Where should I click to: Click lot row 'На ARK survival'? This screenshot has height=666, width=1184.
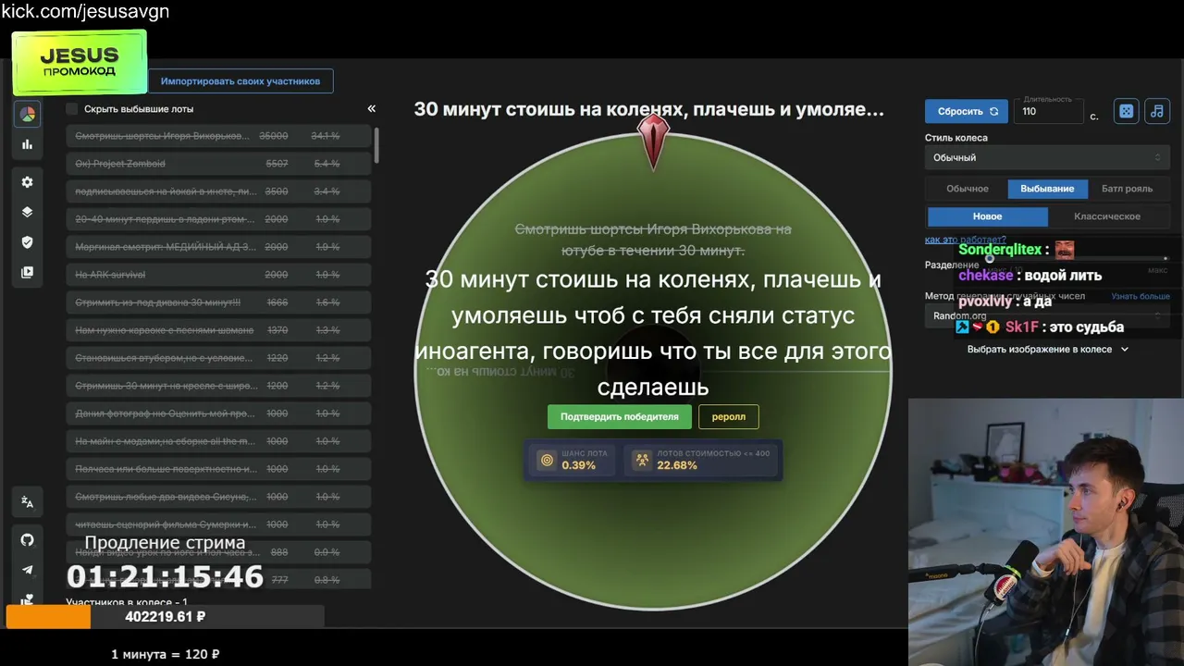click(218, 275)
